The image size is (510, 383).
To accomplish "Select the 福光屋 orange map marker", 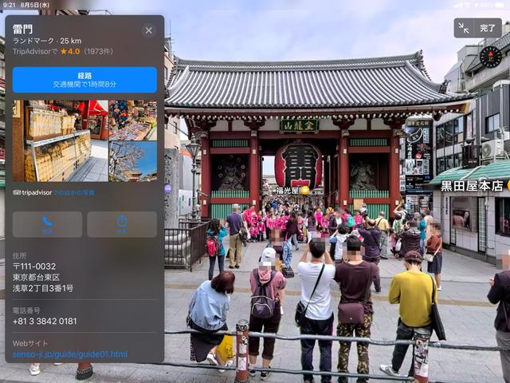I will (x=304, y=190).
